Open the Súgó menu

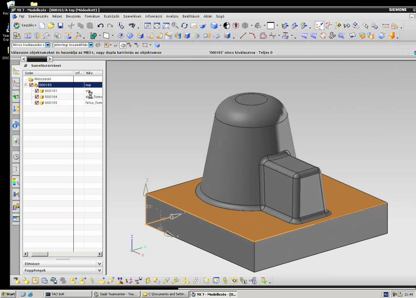pos(220,17)
